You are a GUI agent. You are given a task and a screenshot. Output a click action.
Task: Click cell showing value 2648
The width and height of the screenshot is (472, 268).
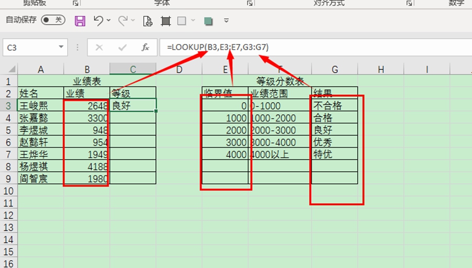(87, 105)
